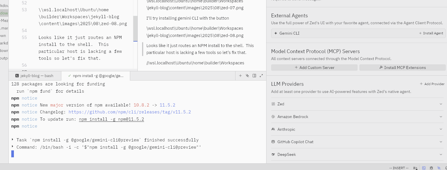Click the Zed edit prediction icon in status bar
Image resolution: width=447 pixels, height=170 pixels.
click(x=415, y=168)
